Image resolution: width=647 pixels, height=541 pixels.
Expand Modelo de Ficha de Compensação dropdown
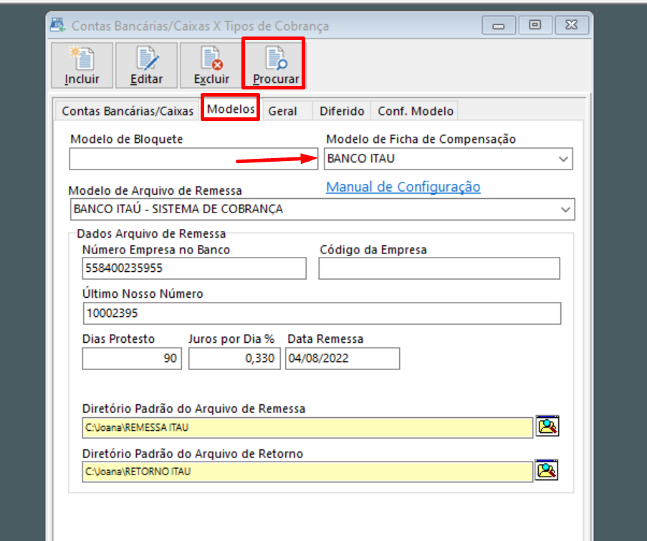(563, 159)
